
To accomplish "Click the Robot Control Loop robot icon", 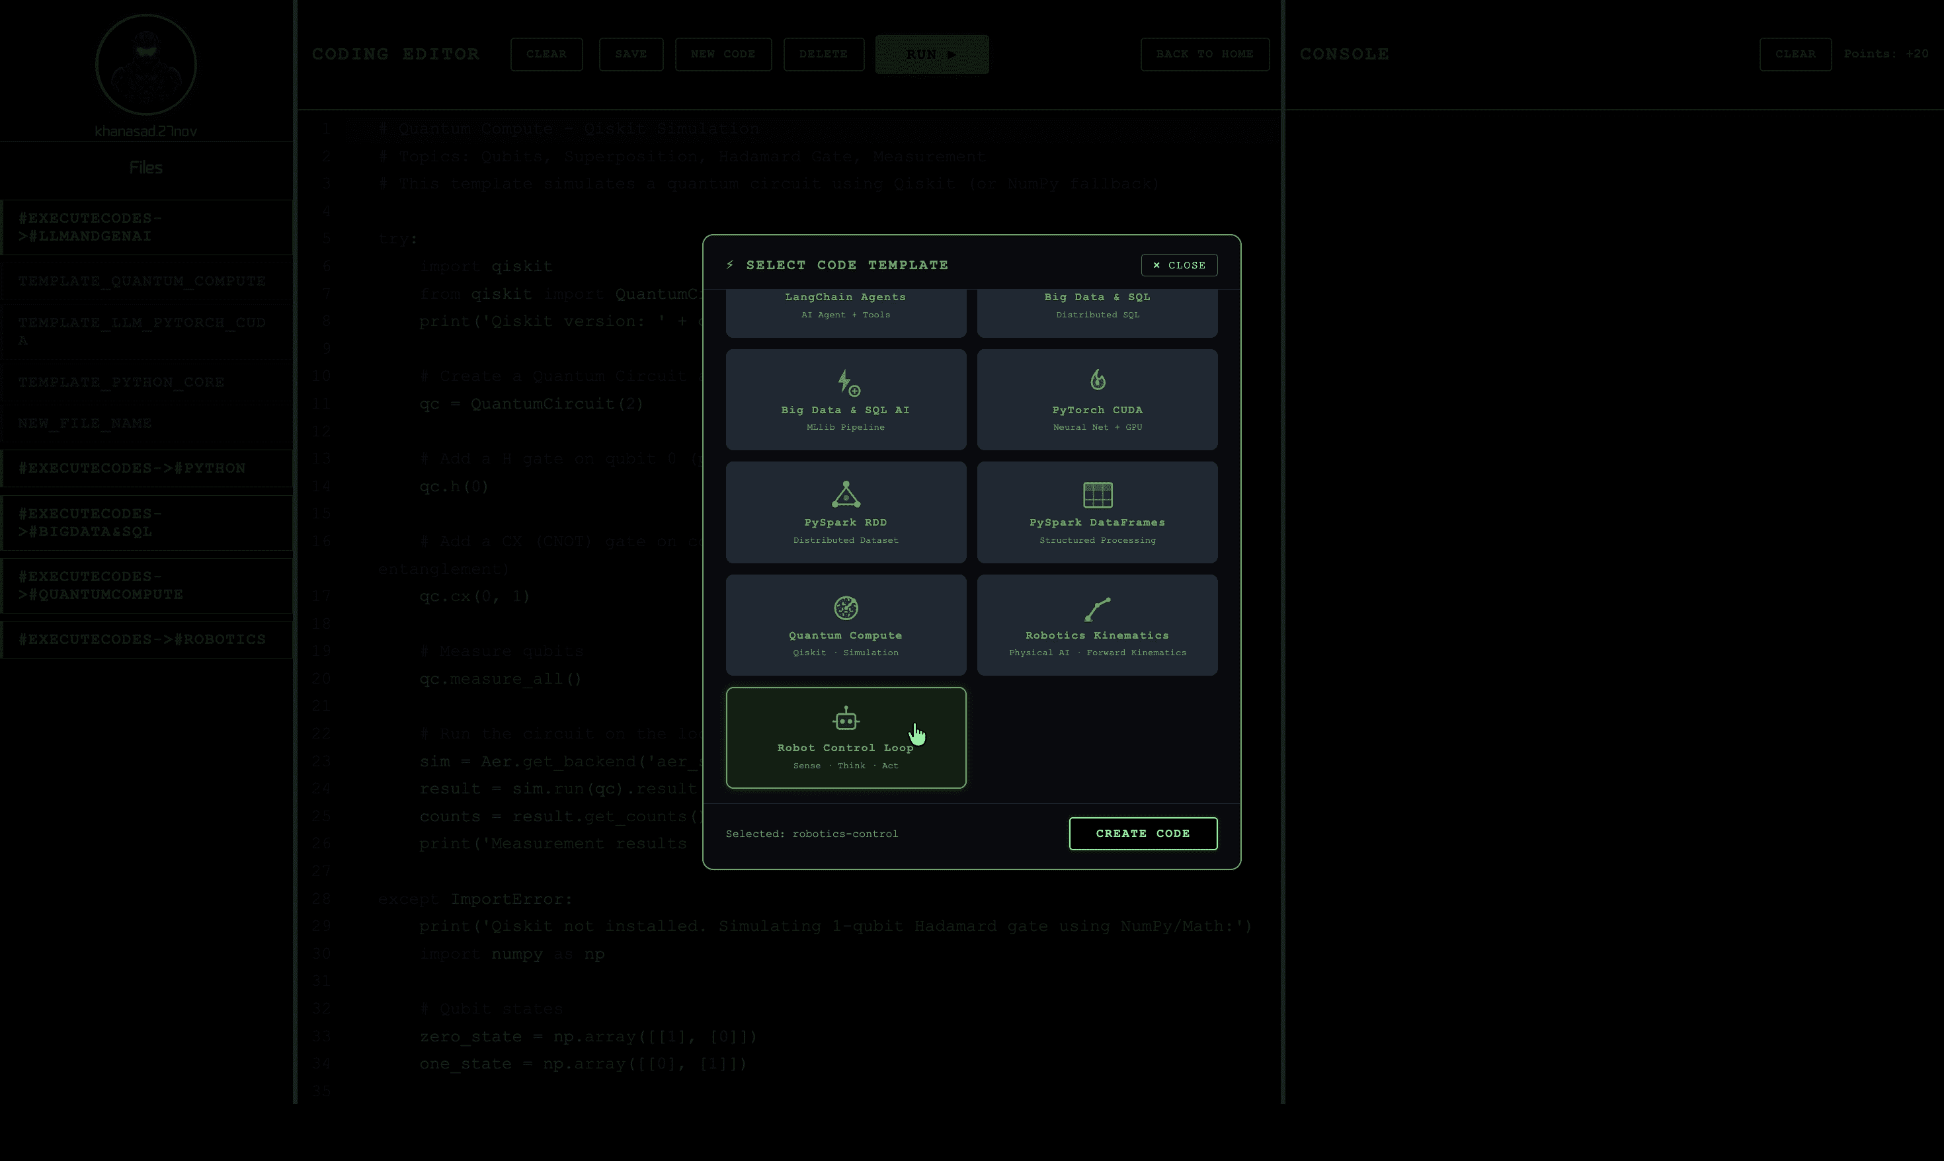I will 846,718.
